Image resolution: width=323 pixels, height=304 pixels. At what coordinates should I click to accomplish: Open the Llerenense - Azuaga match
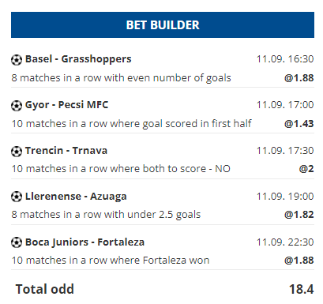point(76,197)
